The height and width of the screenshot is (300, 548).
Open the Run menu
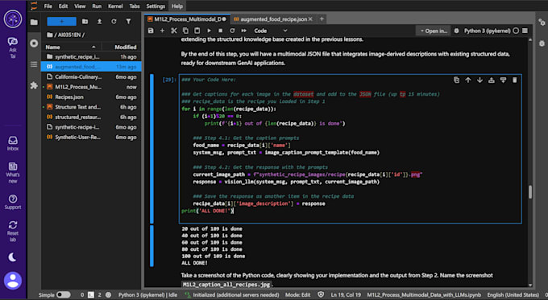pyautogui.click(x=97, y=6)
